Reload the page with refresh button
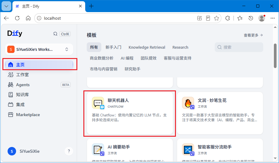Screen dimensions: 279x163 17,18
